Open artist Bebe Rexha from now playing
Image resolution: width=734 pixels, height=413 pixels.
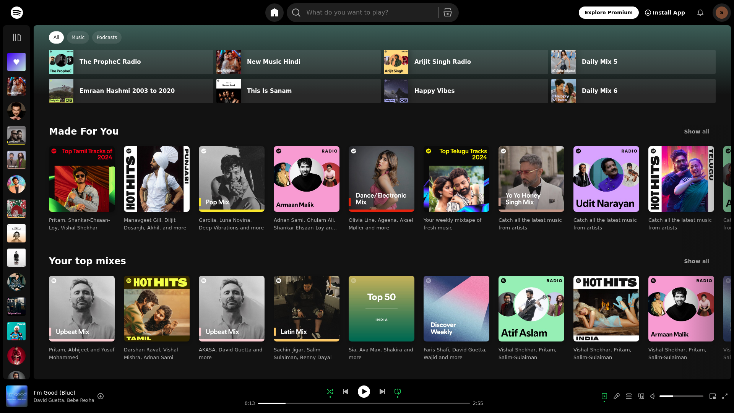point(80,400)
